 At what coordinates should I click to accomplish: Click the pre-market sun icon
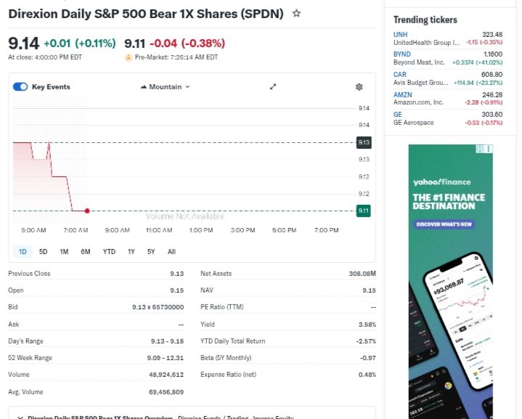tap(129, 57)
